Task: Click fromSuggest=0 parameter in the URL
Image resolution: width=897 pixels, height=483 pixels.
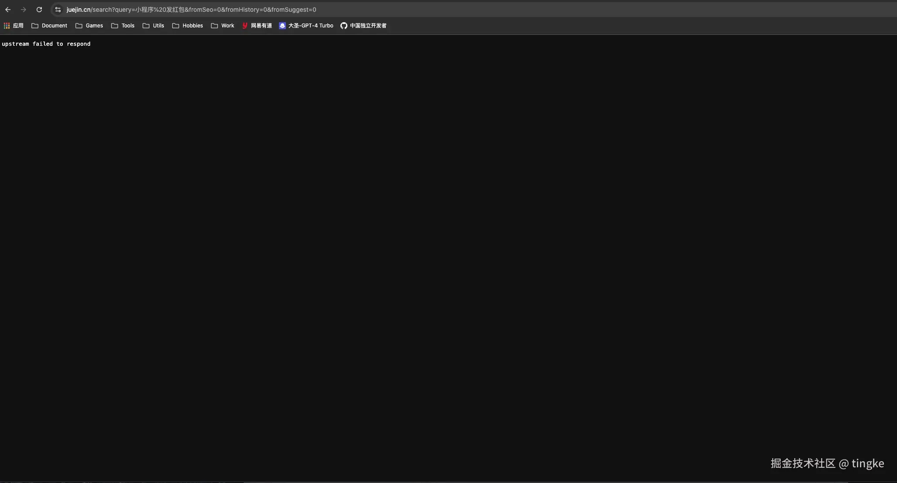Action: click(x=293, y=10)
